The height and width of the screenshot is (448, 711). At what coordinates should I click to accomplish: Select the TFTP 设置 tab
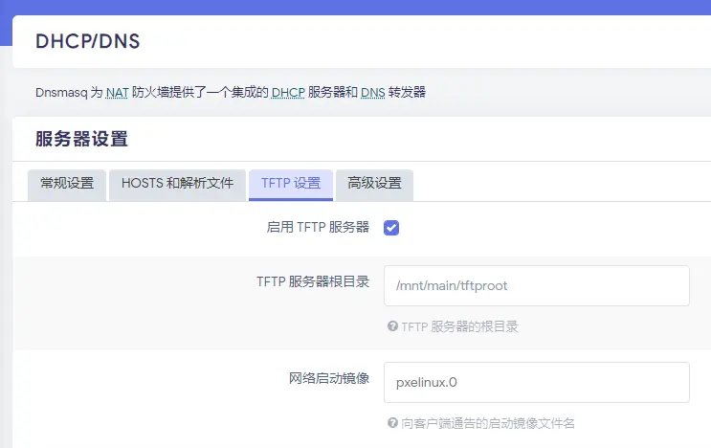pyautogui.click(x=290, y=184)
